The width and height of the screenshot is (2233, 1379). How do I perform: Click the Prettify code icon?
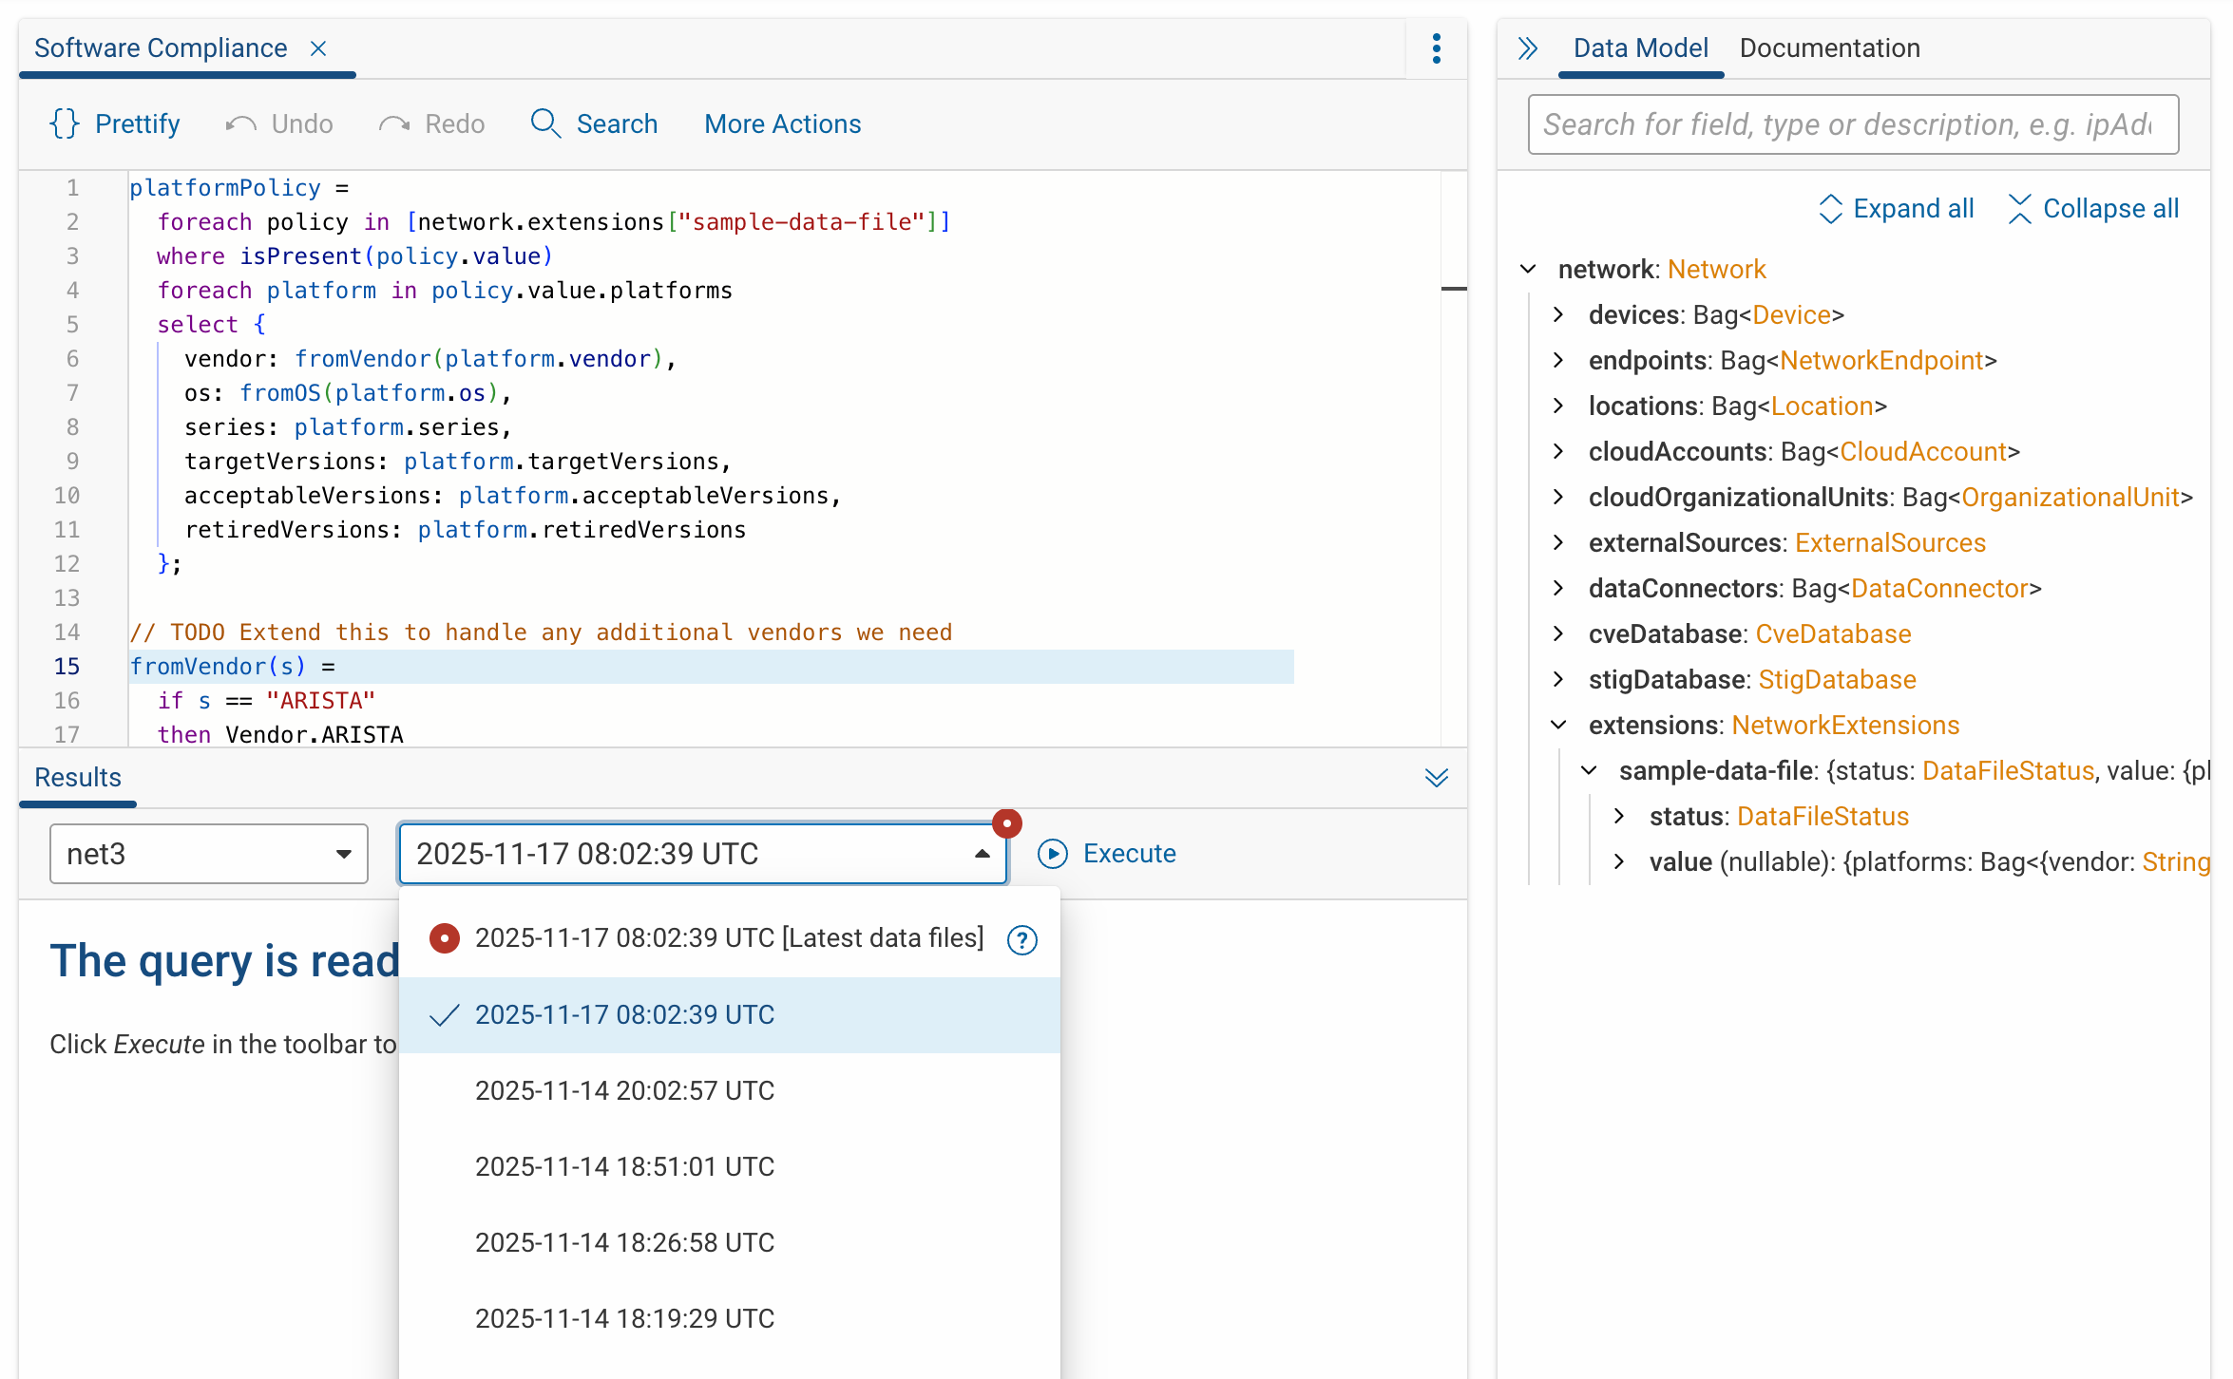tap(64, 123)
